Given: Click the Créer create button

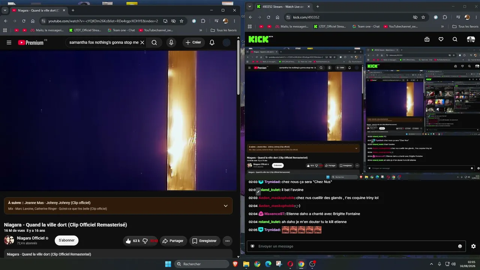Looking at the screenshot, I should pyautogui.click(x=193, y=42).
